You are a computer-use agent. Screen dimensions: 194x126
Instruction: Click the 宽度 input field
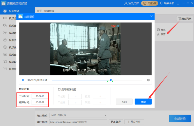tap(100, 97)
